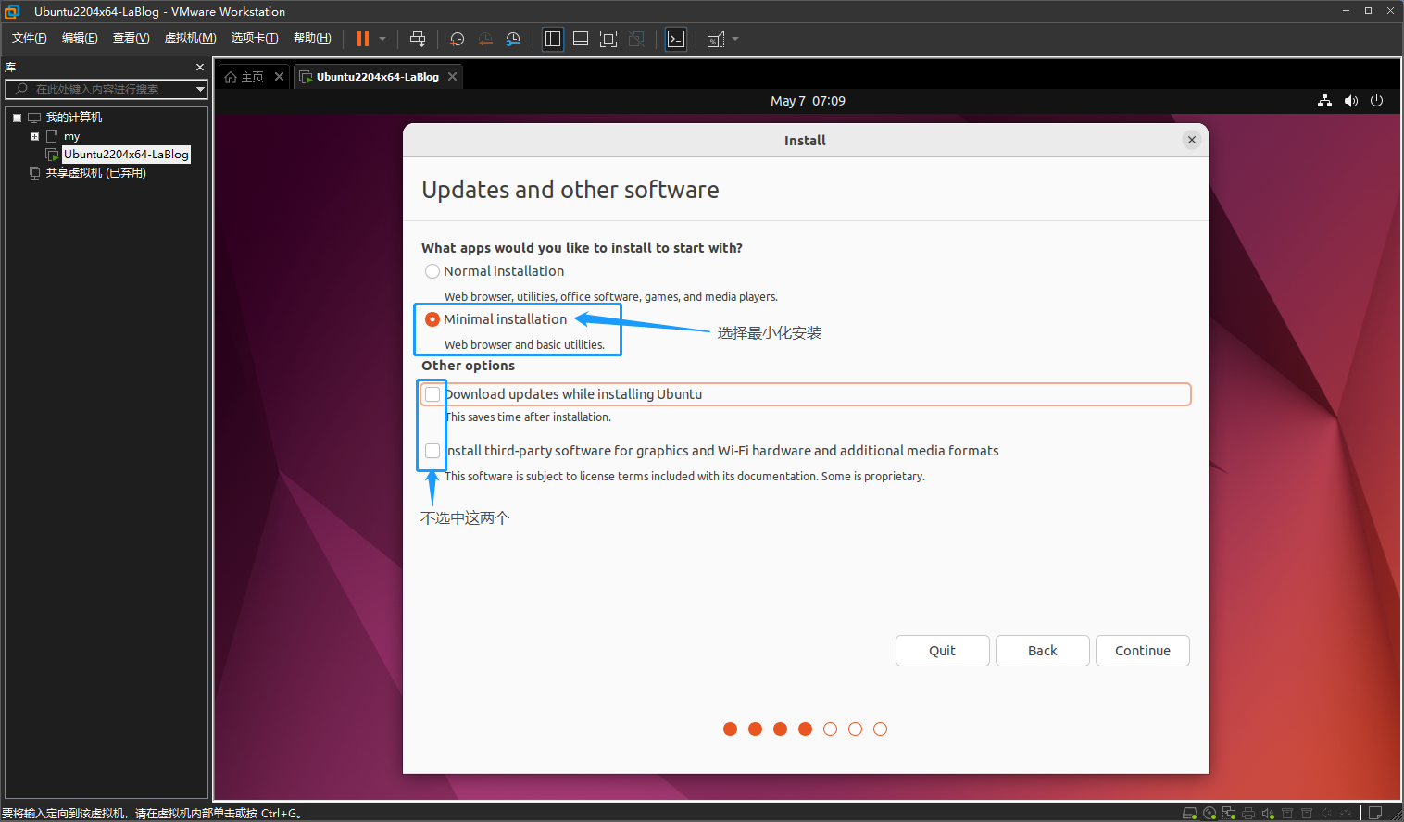Click the 'Updates and other software' heading
The width and height of the screenshot is (1404, 822).
click(x=570, y=190)
